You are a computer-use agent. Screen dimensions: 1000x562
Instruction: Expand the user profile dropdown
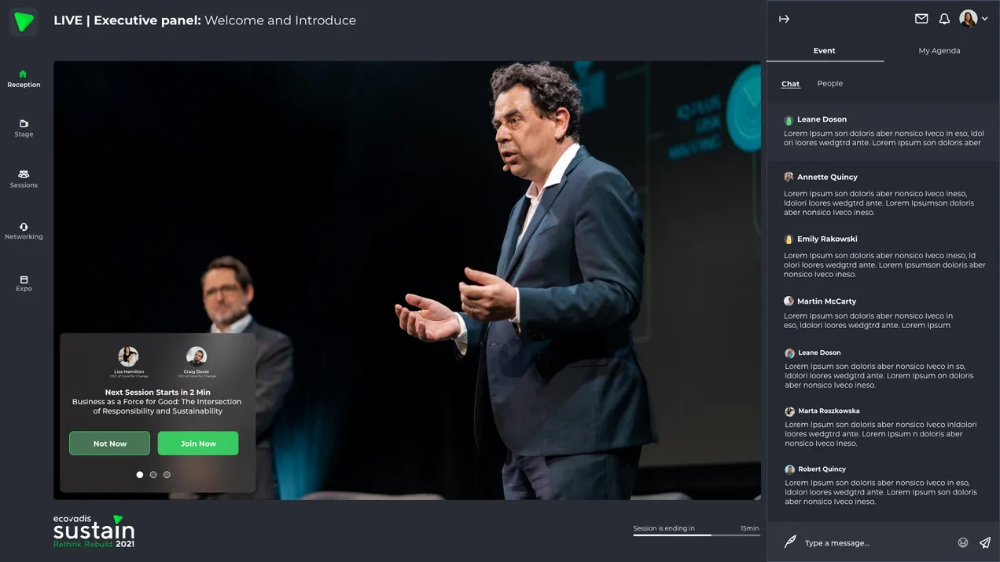pyautogui.click(x=984, y=19)
